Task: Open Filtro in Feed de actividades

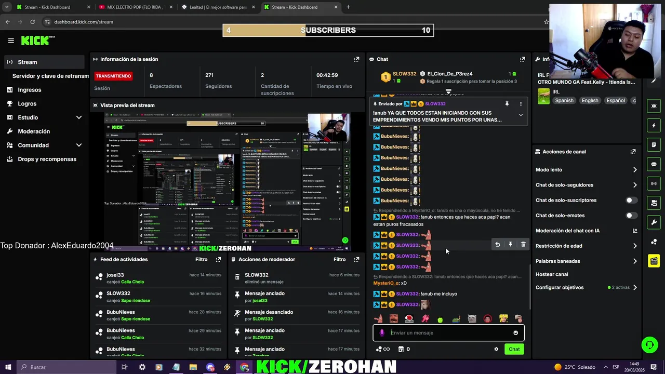Action: click(201, 259)
